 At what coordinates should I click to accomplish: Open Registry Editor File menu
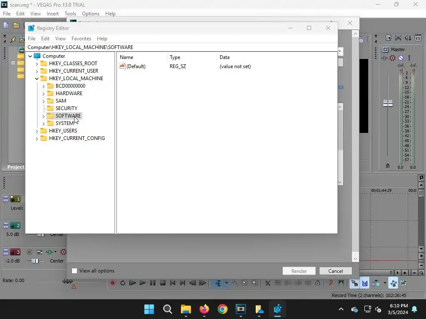click(32, 39)
